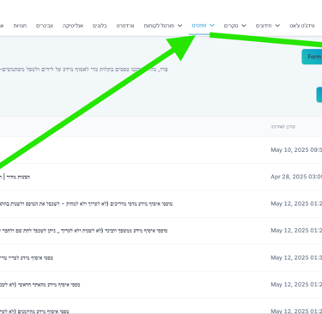The width and height of the screenshot is (322, 314).
Task: Open the form טפסי איסוף מידע לפריי טריי
Action: (x=27, y=257)
